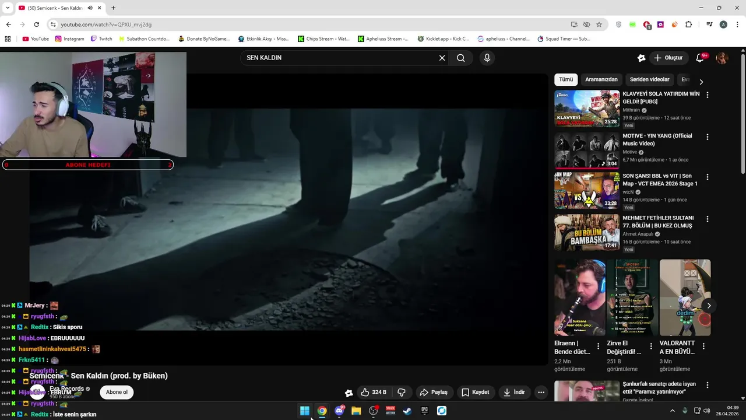Open Chrome media control icon
The height and width of the screenshot is (420, 746).
tap(709, 24)
